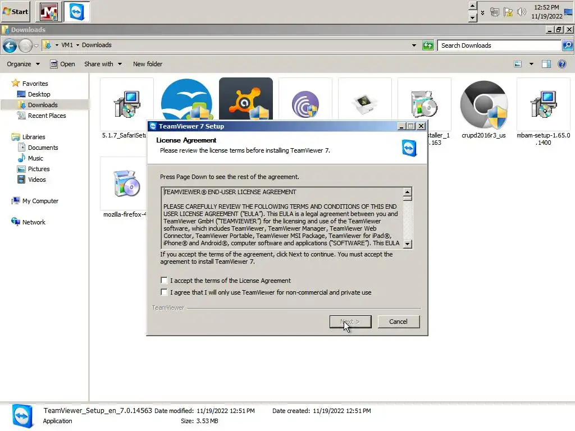Open recent locations dropdown arrow

click(x=36, y=46)
